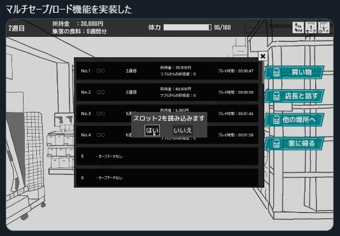
Task: Select the 家に帰る menu option
Action: point(294,144)
